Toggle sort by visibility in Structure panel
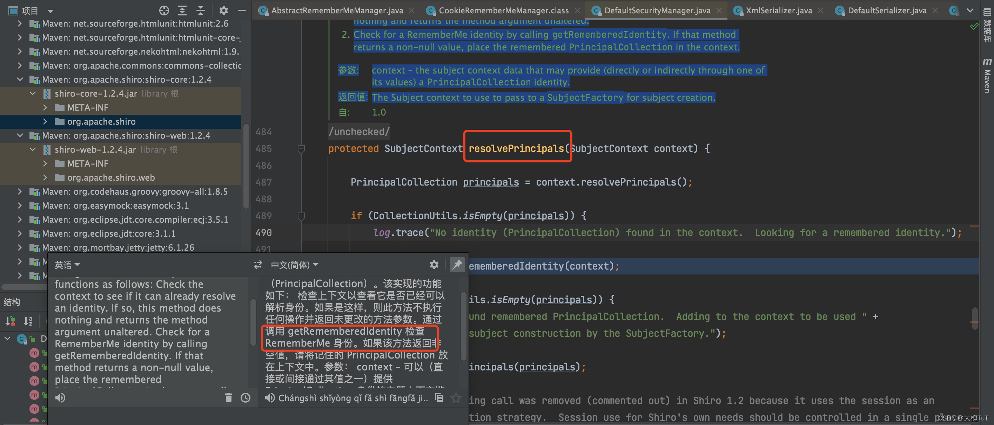The image size is (994, 425). point(10,321)
